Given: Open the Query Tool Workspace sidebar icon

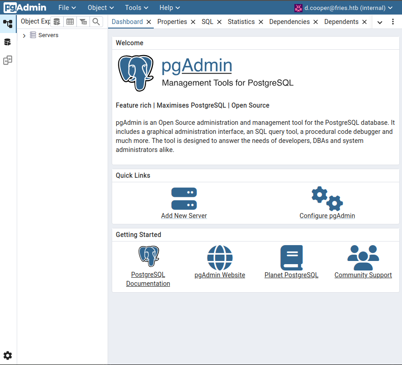Looking at the screenshot, I should pos(8,42).
